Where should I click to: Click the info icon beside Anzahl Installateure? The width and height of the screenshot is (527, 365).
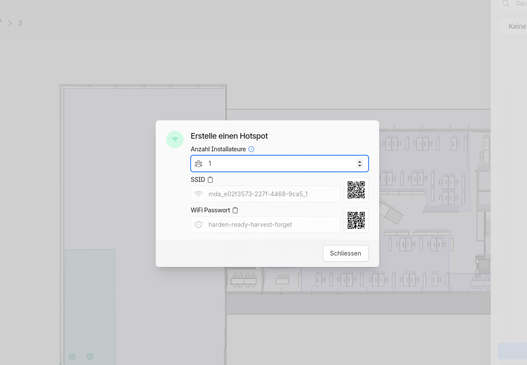[x=251, y=149]
